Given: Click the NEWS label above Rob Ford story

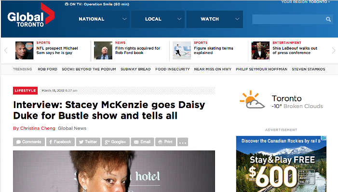Looking at the screenshot, I should point(120,43).
